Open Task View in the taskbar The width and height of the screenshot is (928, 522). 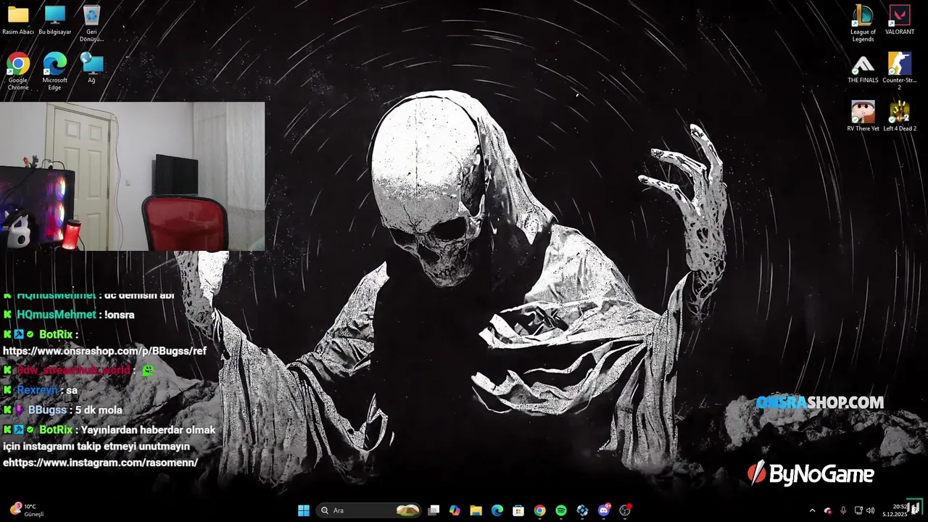pos(434,510)
